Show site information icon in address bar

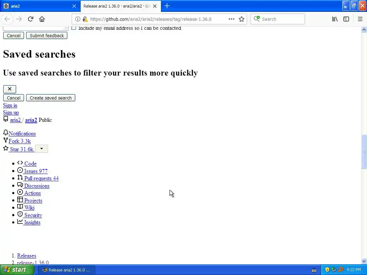[78, 19]
